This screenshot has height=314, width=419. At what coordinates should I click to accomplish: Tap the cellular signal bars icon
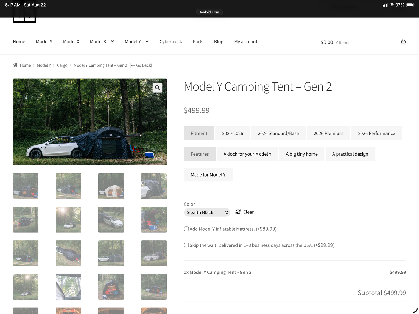point(385,5)
